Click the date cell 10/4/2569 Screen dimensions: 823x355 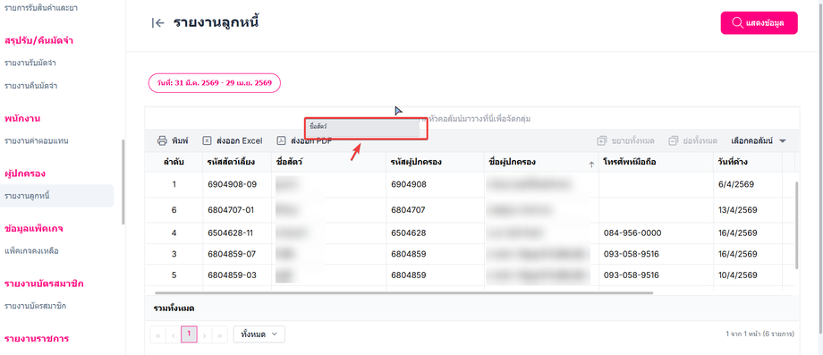point(748,275)
